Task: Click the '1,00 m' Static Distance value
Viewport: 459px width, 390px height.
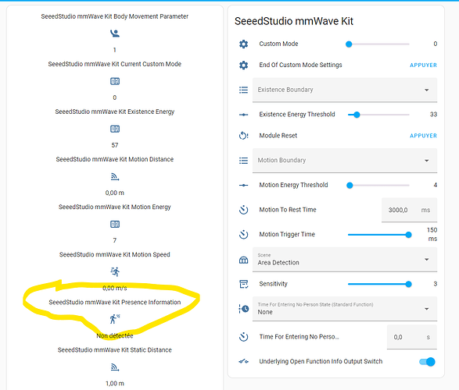Action: (x=115, y=383)
